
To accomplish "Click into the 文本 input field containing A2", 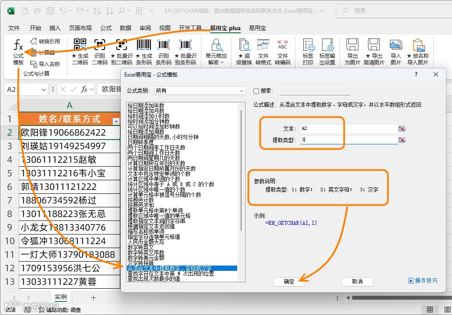I will [349, 129].
